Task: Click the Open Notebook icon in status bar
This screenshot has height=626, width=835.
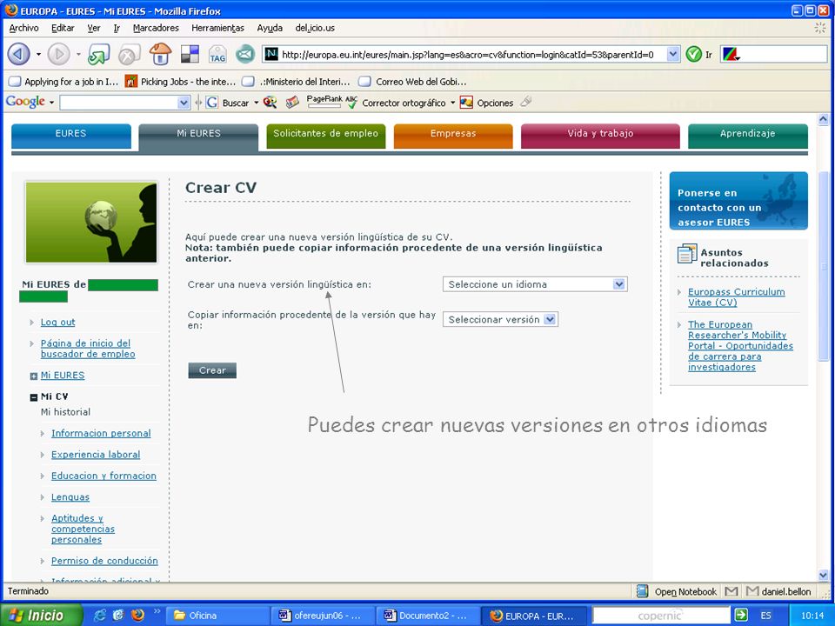Action: pyautogui.click(x=643, y=591)
